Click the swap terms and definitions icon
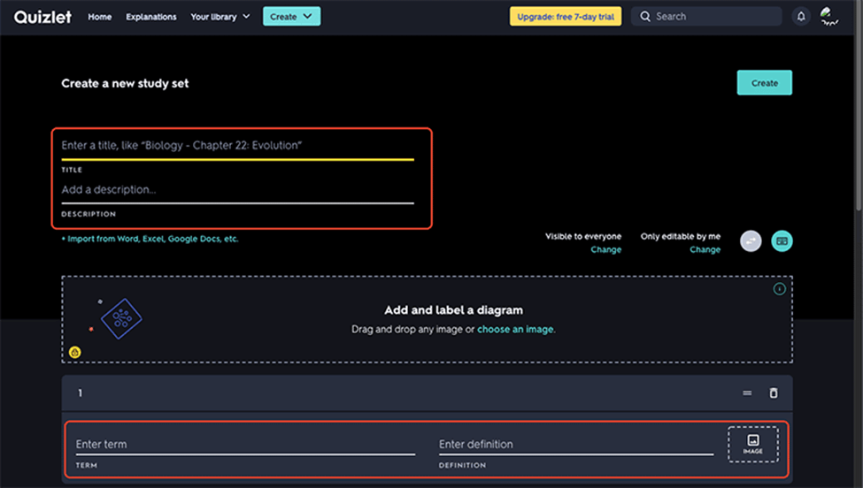 [751, 240]
